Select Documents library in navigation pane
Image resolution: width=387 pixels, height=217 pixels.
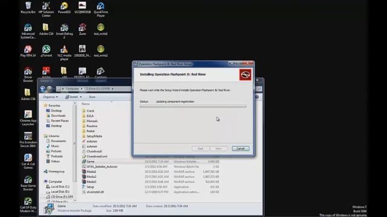pyautogui.click(x=56, y=141)
